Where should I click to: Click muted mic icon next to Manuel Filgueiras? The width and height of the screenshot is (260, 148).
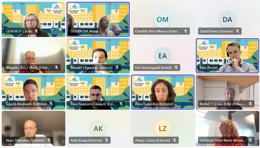[117, 67]
